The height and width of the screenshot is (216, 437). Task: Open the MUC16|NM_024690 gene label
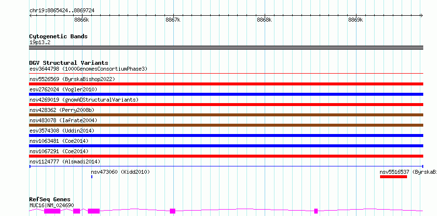pyautogui.click(x=52, y=205)
